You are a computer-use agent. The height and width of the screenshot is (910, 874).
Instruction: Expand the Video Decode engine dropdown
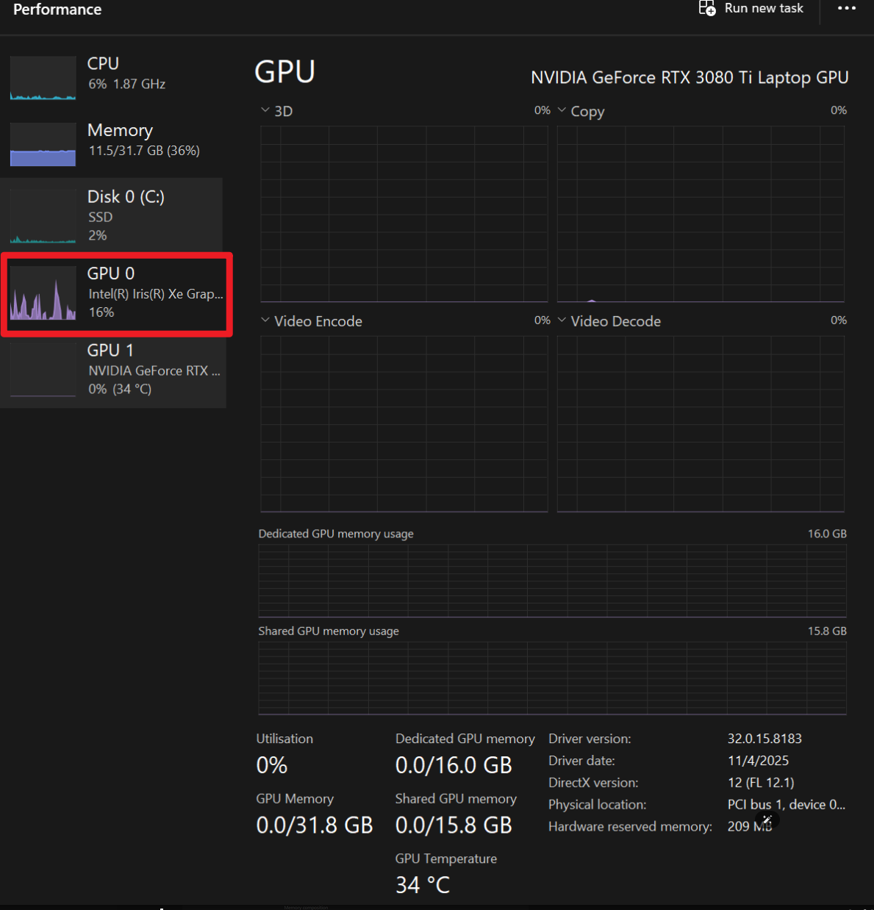[562, 320]
